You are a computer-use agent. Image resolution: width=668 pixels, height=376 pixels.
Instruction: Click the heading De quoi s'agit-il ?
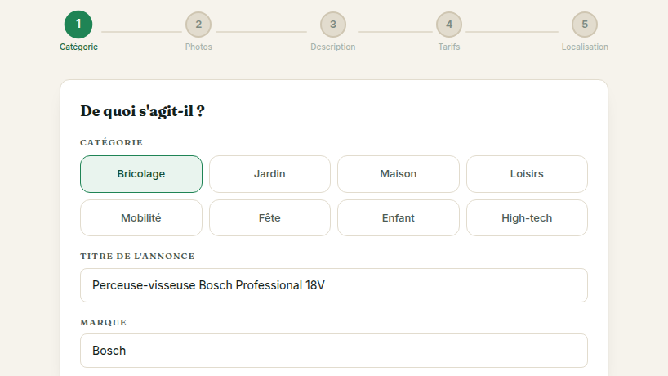142,111
